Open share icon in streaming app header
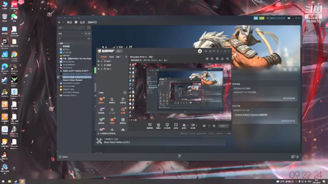The width and height of the screenshot is (328, 184). (228, 59)
